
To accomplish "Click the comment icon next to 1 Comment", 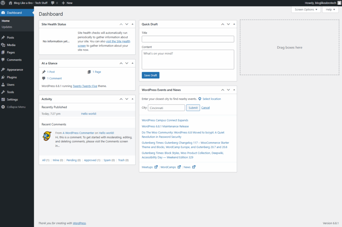I will (44, 78).
